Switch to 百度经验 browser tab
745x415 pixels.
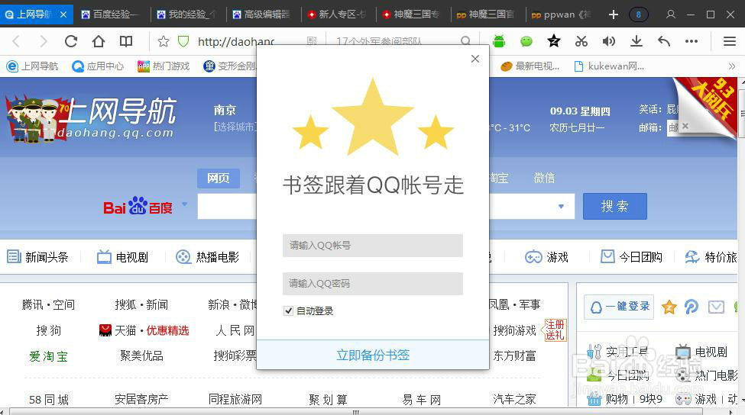(112, 14)
